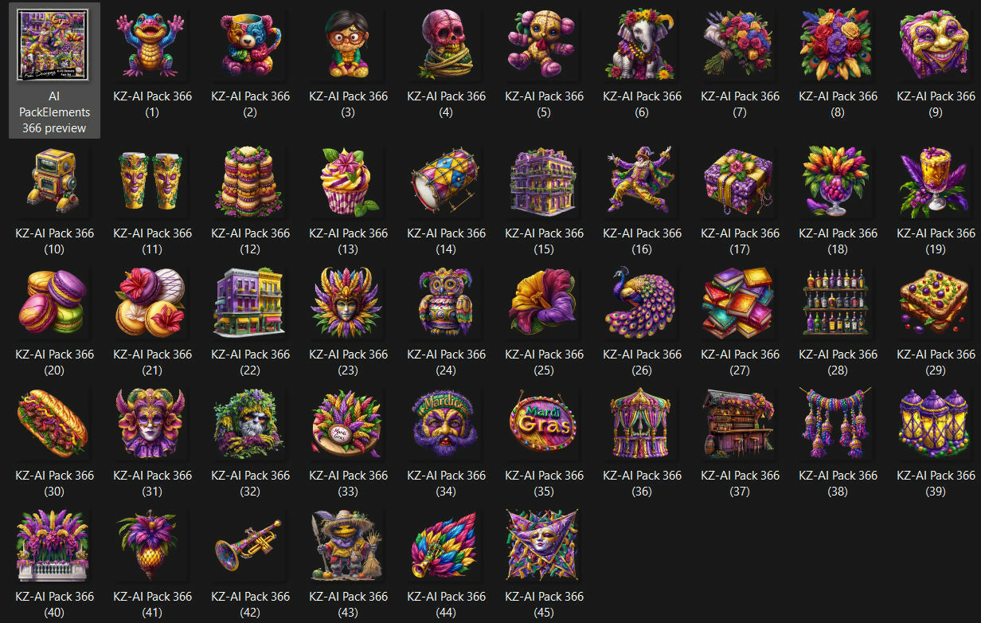
Task: Click the feathered mask thumbnail (23)
Action: pyautogui.click(x=348, y=303)
